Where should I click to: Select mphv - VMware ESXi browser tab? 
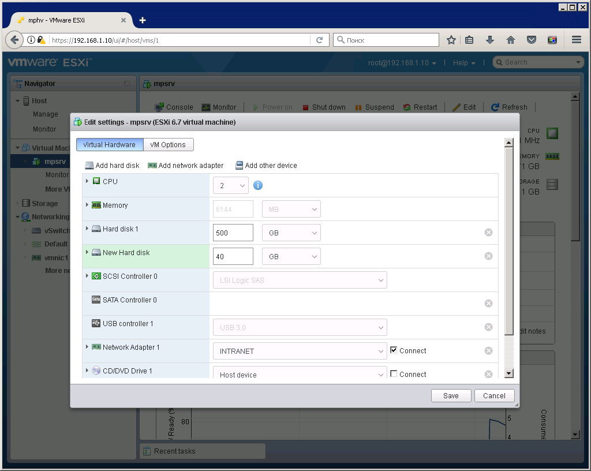tap(72, 20)
